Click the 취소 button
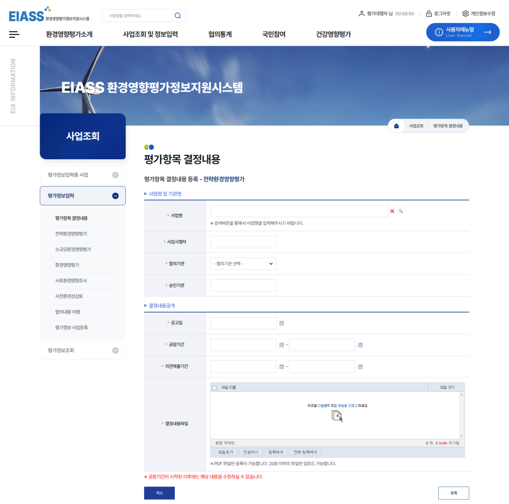The image size is (509, 504). [x=159, y=493]
